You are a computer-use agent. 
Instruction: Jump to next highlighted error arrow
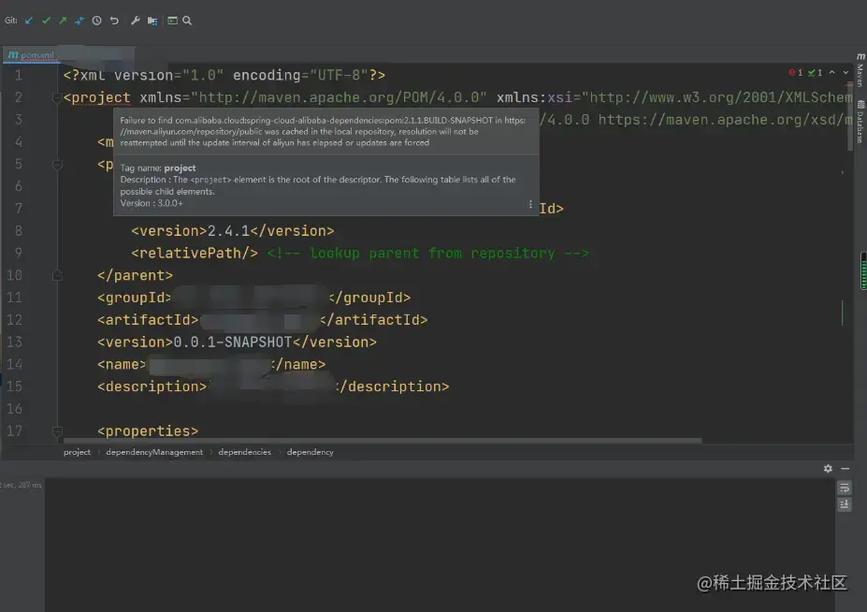pos(845,72)
